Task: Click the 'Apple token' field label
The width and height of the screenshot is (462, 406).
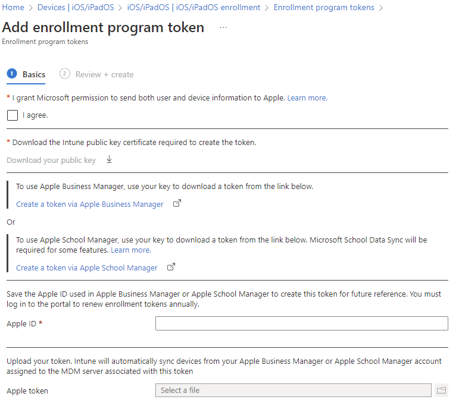Action: coord(27,391)
